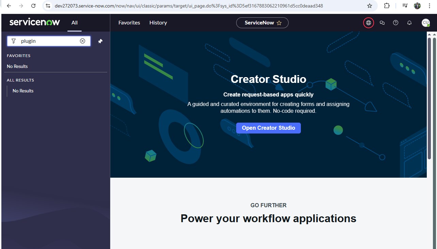Click the browser forward arrow
Image resolution: width=437 pixels, height=249 pixels.
[21, 6]
